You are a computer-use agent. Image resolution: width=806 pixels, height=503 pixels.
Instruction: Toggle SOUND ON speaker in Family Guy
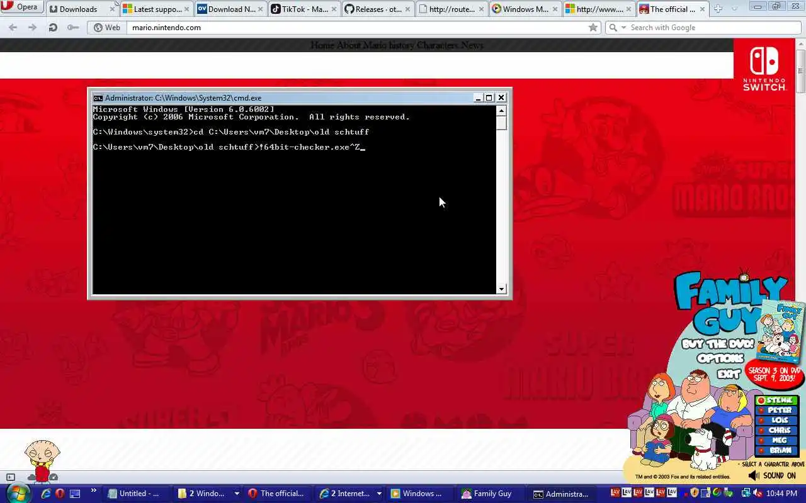pyautogui.click(x=773, y=476)
